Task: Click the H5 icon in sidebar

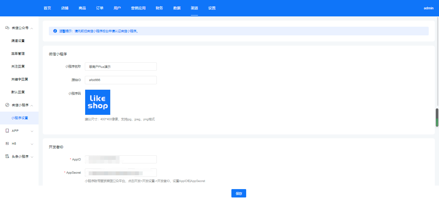Action: point(7,144)
